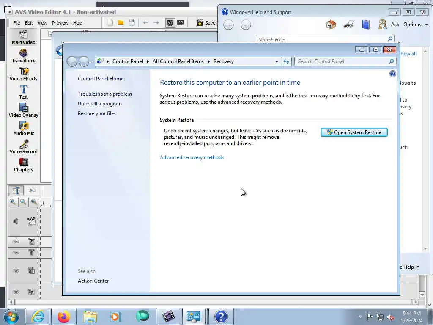Click volume muted icon in system tray
Image resolution: width=433 pixels, height=325 pixels.
click(x=390, y=317)
